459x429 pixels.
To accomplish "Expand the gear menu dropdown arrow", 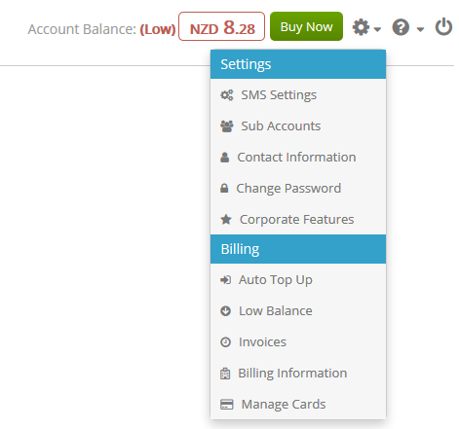I will 377,29.
